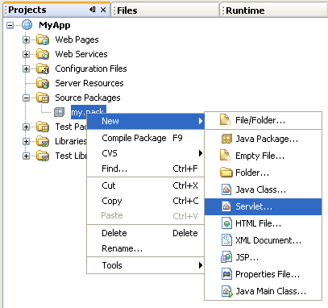
Task: Choose Cut from context menu
Action: tap(146, 185)
